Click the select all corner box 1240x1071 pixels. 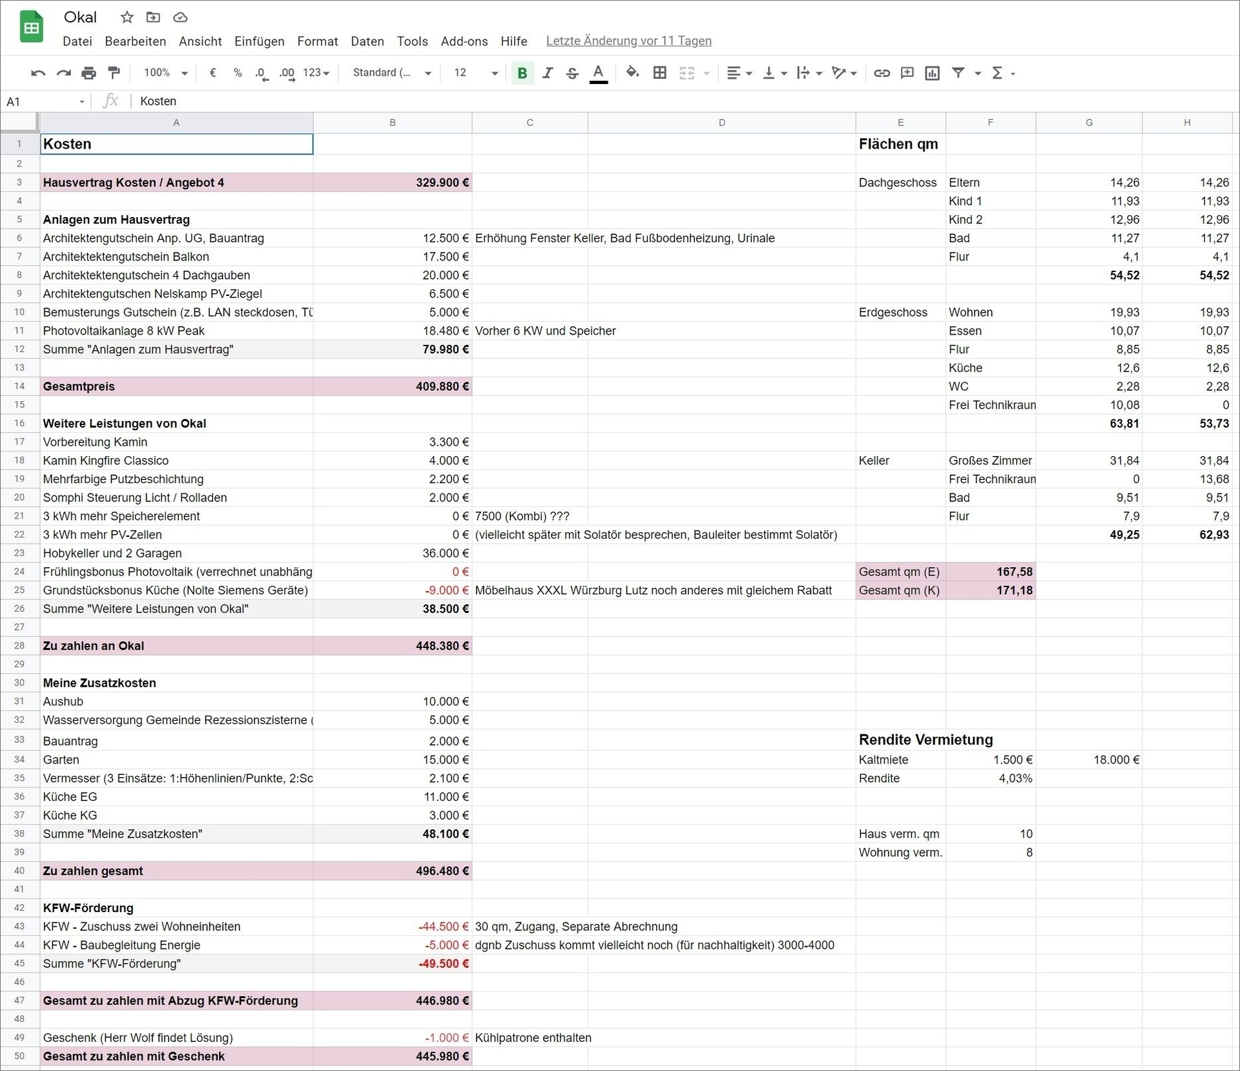click(19, 123)
